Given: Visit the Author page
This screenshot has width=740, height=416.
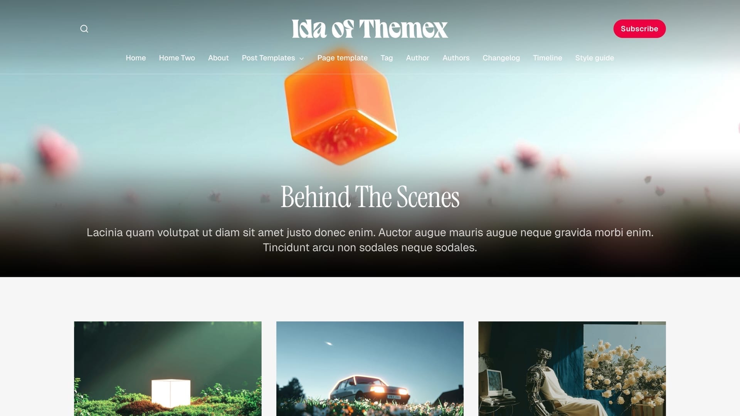Looking at the screenshot, I should click(x=417, y=58).
